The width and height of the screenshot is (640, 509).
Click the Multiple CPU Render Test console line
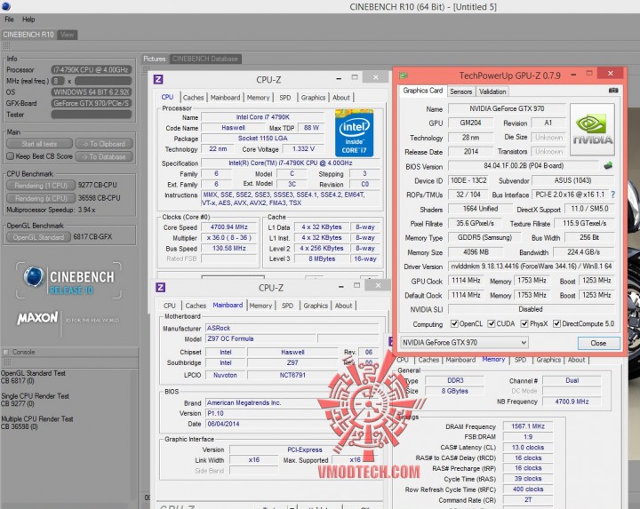tap(37, 419)
